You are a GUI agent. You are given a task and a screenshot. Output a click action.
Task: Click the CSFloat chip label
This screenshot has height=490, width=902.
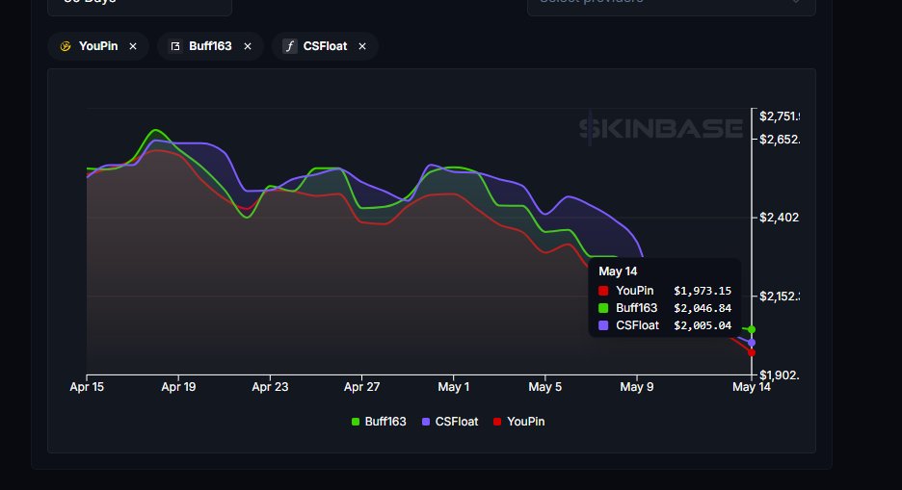click(x=325, y=46)
